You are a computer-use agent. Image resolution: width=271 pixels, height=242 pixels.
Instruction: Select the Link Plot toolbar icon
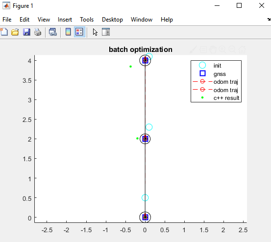click(x=53, y=32)
